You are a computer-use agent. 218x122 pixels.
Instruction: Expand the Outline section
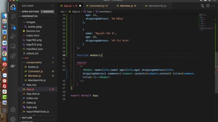(27, 118)
